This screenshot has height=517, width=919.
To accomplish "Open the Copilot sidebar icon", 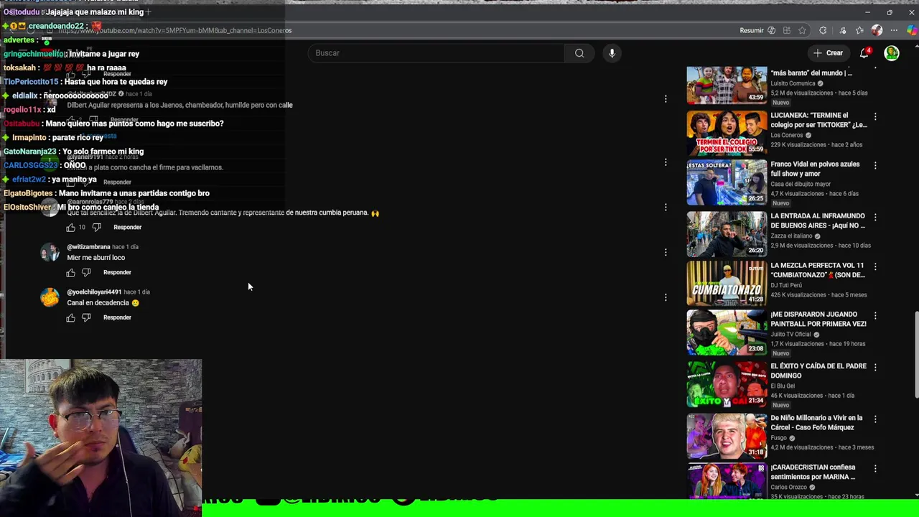I will click(913, 30).
